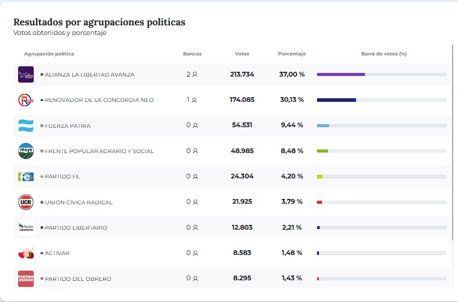Image resolution: width=458 pixels, height=302 pixels.
Task: Click the Votos column header
Action: [242, 54]
